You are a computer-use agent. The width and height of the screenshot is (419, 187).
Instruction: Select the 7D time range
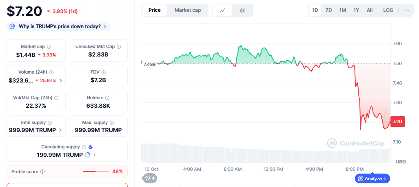(x=328, y=10)
